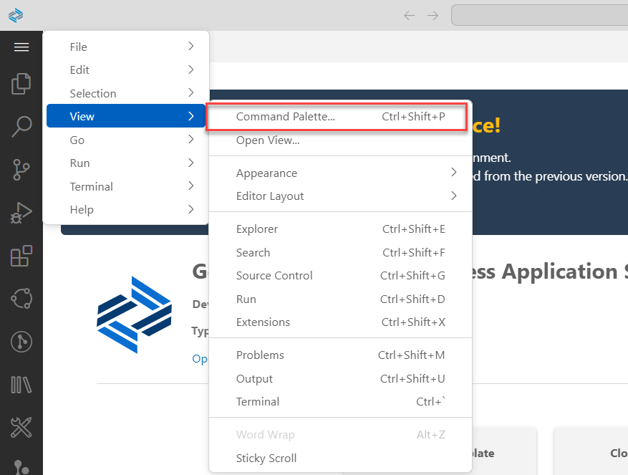Click the Go Forward arrow in title bar
The height and width of the screenshot is (475, 628).
[x=433, y=15]
